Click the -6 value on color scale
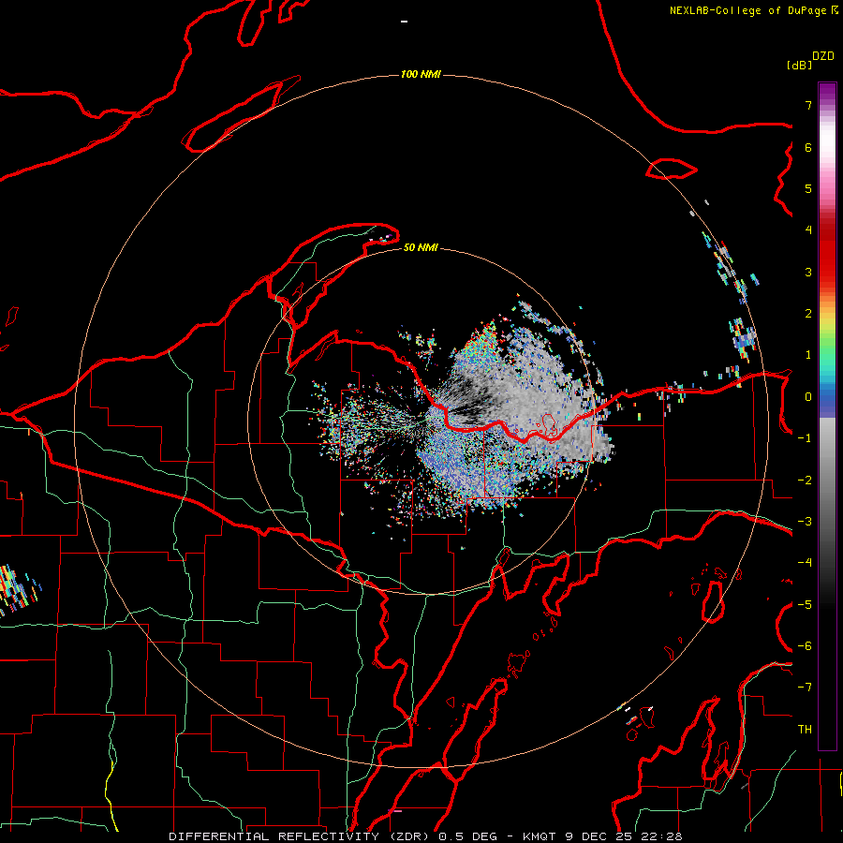 (805, 646)
